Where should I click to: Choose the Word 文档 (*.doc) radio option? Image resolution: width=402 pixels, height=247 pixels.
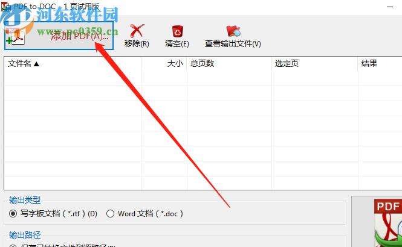tap(110, 213)
